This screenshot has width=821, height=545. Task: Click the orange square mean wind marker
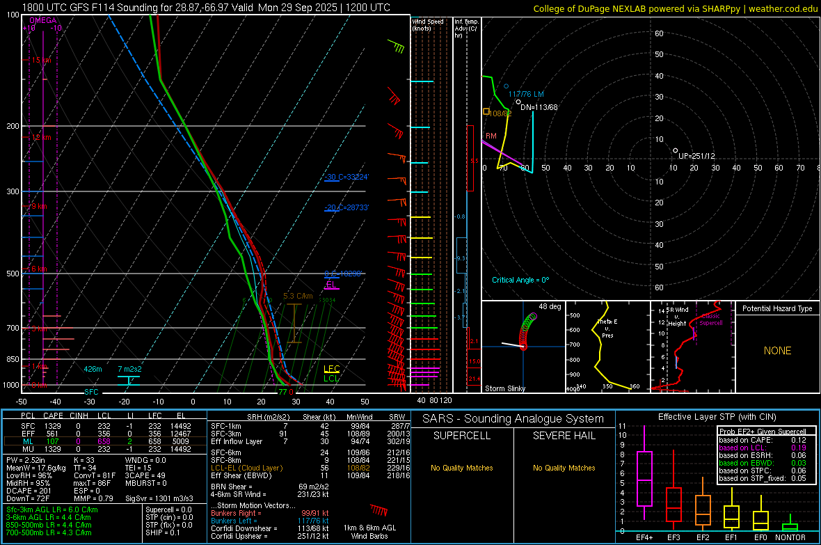(486, 111)
